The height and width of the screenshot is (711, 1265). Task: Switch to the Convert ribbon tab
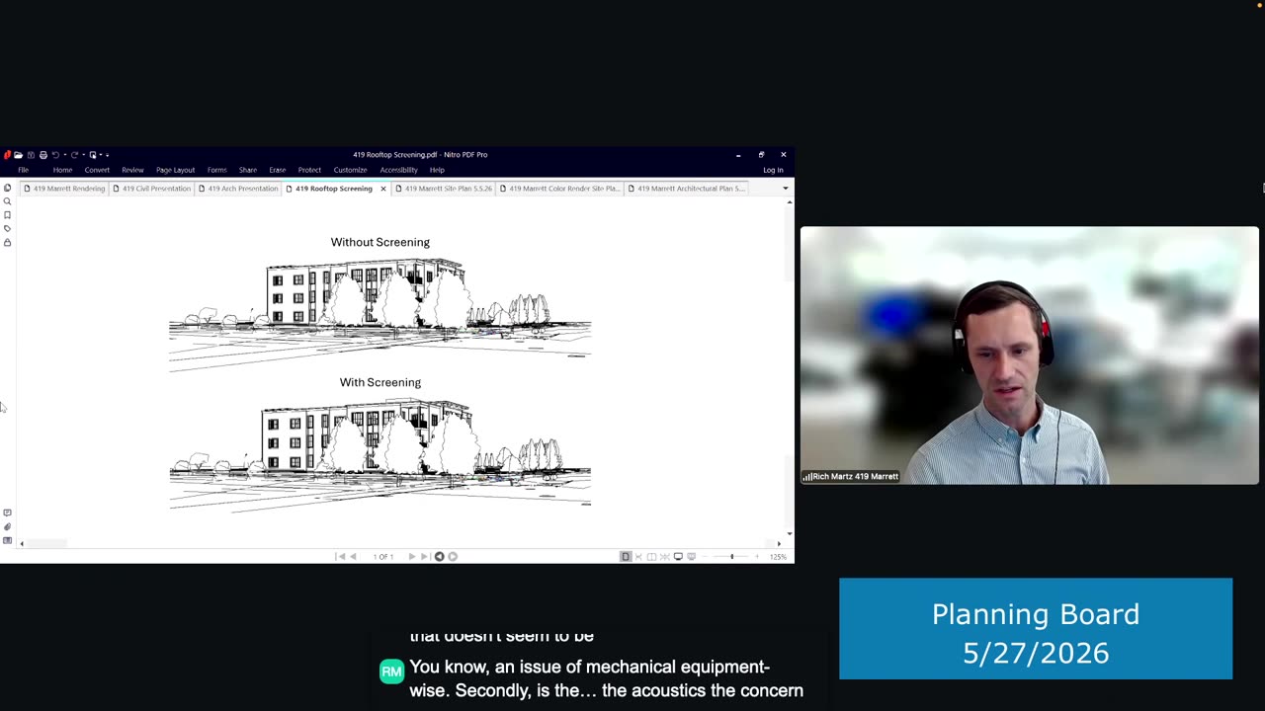click(97, 170)
